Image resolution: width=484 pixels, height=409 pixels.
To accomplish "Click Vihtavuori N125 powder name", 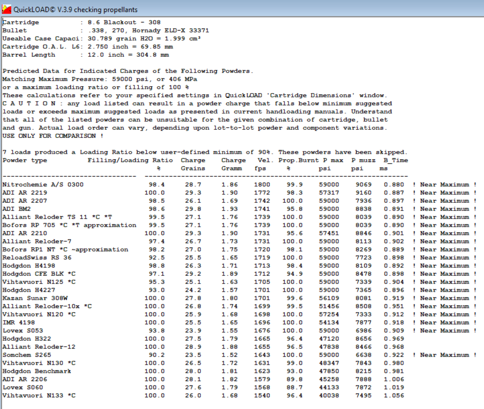I will pyautogui.click(x=39, y=282).
